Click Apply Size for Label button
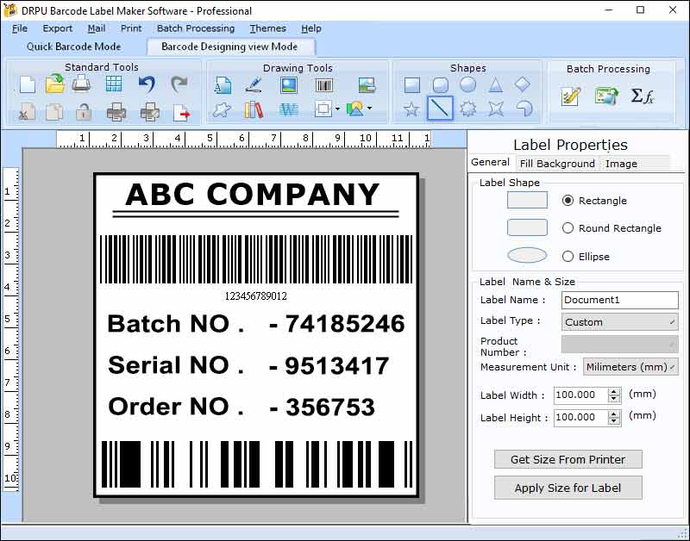The image size is (690, 541). click(x=568, y=488)
